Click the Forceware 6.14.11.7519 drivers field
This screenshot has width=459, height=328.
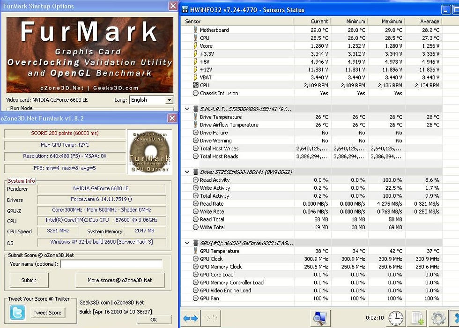click(101, 200)
